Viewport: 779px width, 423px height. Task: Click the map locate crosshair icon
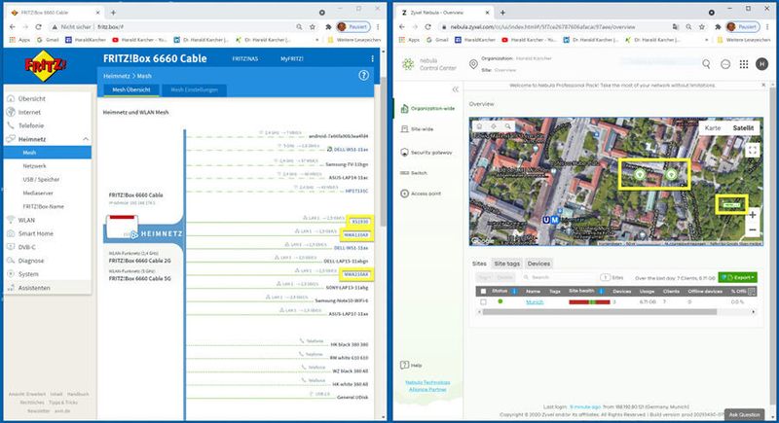coord(494,126)
